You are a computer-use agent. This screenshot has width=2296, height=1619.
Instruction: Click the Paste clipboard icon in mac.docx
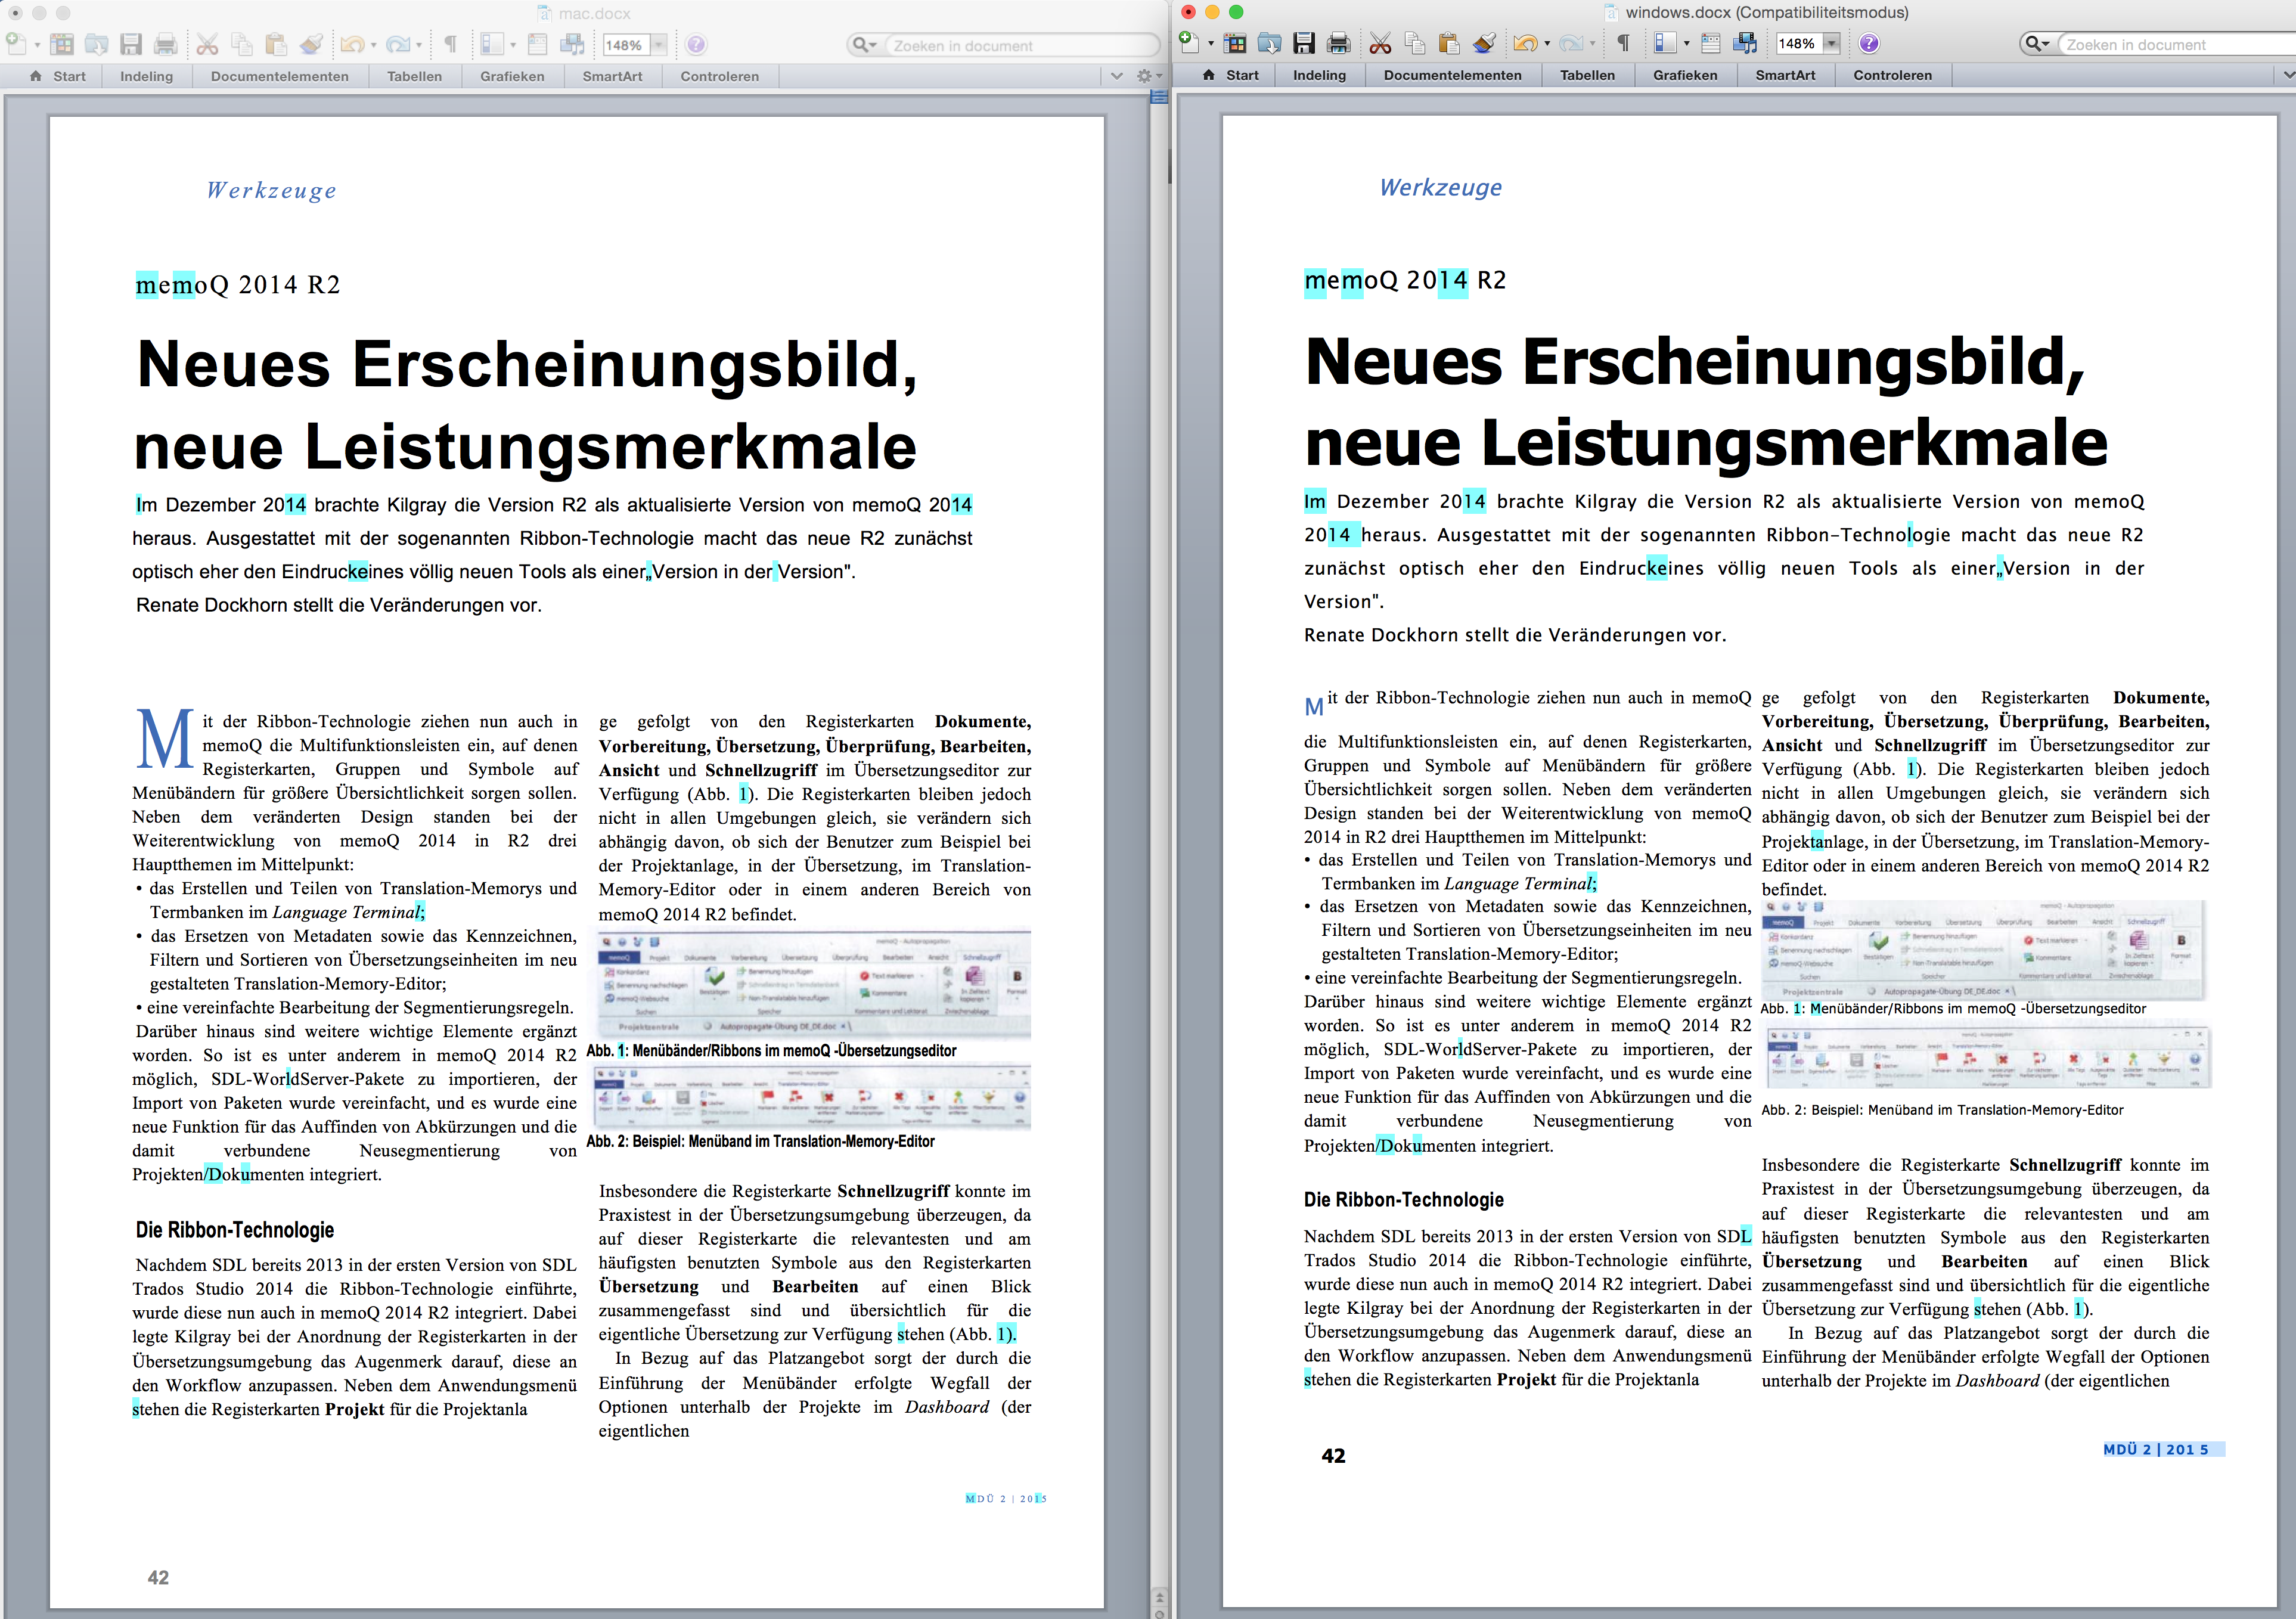pos(276,44)
